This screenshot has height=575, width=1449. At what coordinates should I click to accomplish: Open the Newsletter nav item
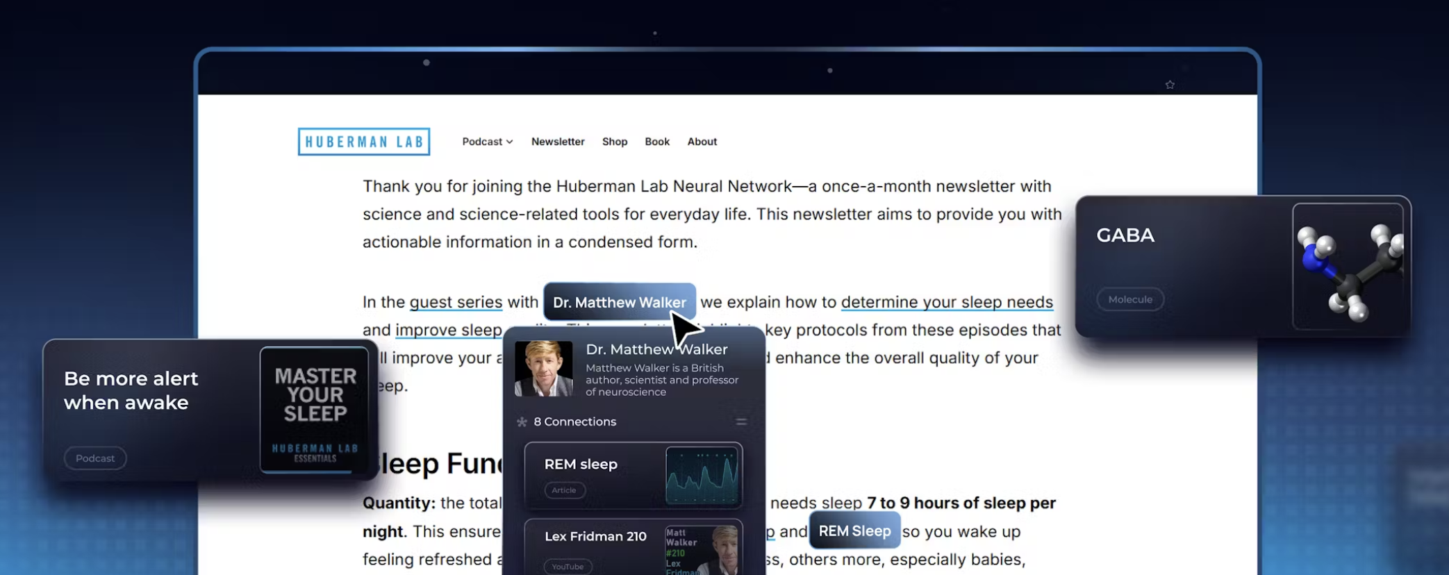coord(558,142)
